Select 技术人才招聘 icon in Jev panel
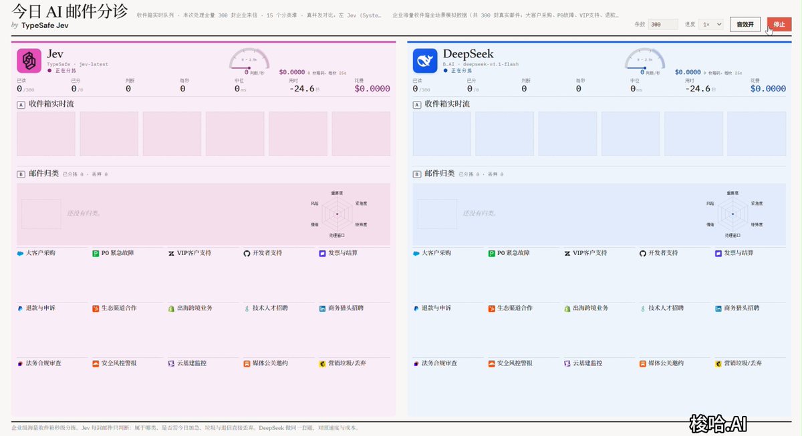This screenshot has height=436, width=802. [247, 308]
